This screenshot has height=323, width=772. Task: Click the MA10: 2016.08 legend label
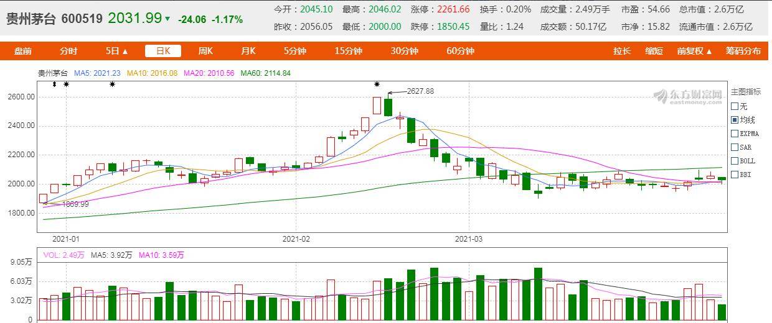[153, 73]
